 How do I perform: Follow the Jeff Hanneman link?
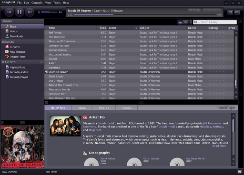[213, 123]
